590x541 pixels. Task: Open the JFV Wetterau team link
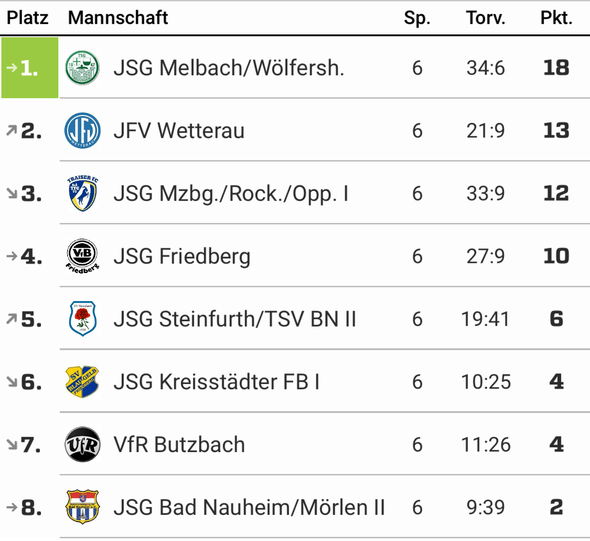[x=179, y=131]
